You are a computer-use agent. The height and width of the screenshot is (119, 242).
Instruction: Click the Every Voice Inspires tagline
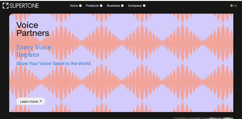[x=34, y=51]
